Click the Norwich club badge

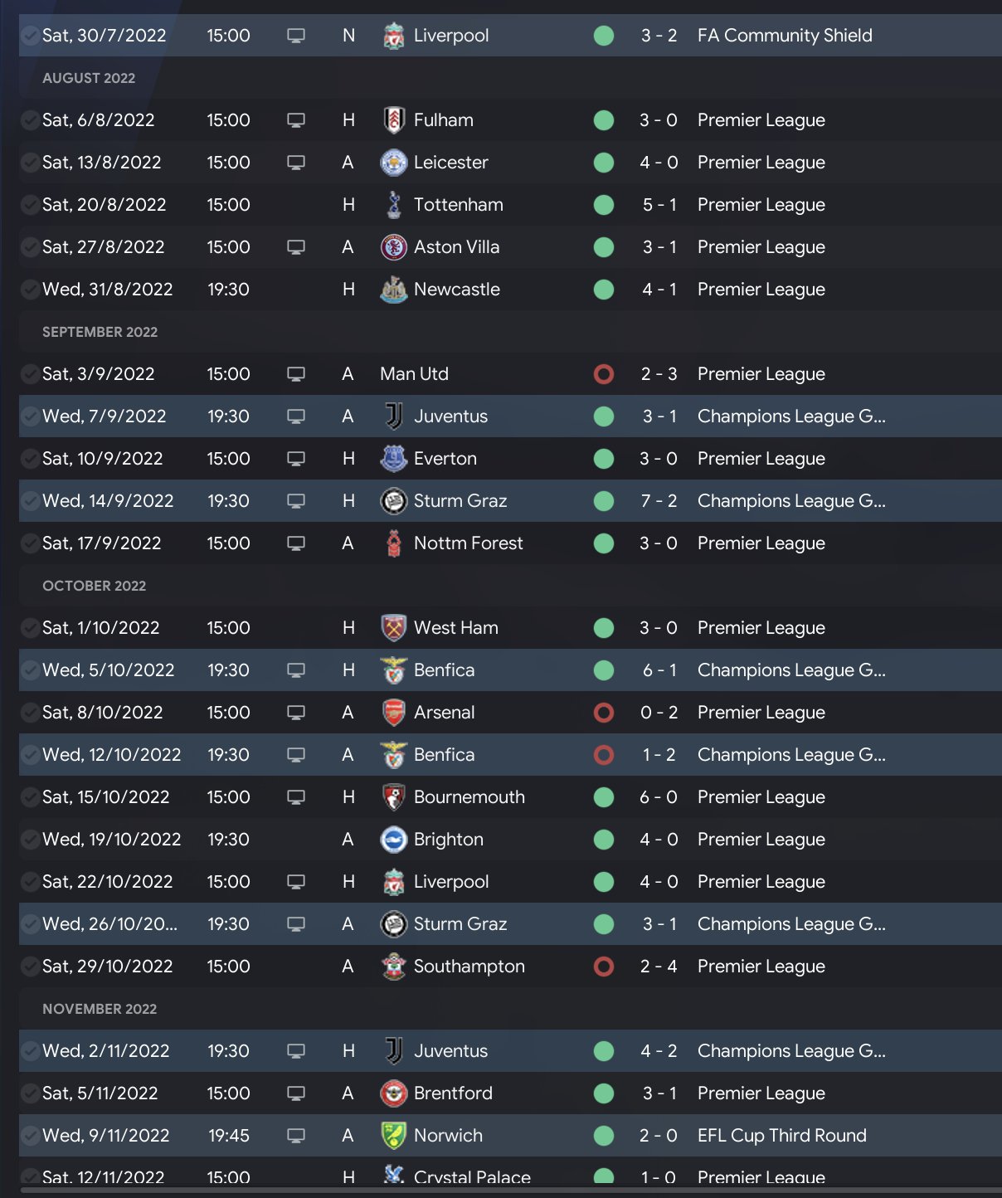pos(393,1136)
